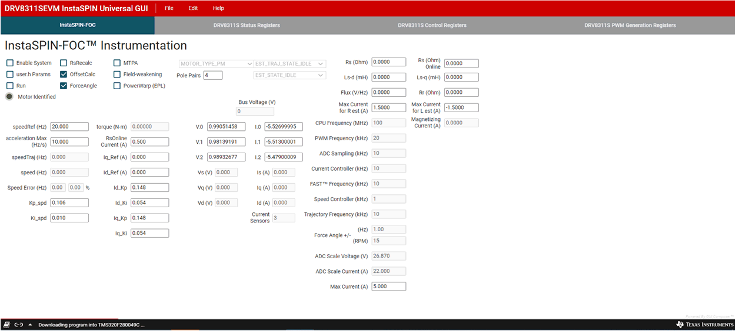Open the Help menu
Screen dimensions: 736x331
[218, 8]
